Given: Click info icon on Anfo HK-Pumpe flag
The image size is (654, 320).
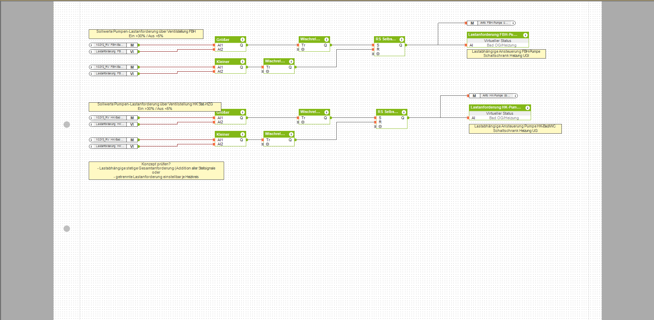Looking at the screenshot, I should click(x=515, y=96).
